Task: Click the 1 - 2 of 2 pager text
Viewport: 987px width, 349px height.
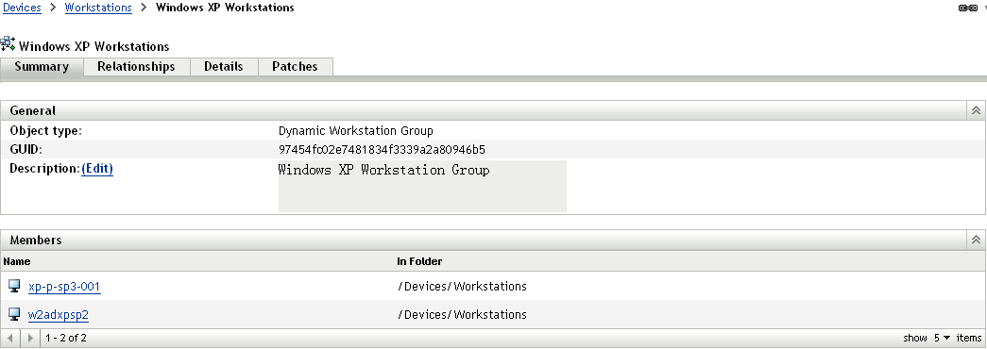Action: 66,339
